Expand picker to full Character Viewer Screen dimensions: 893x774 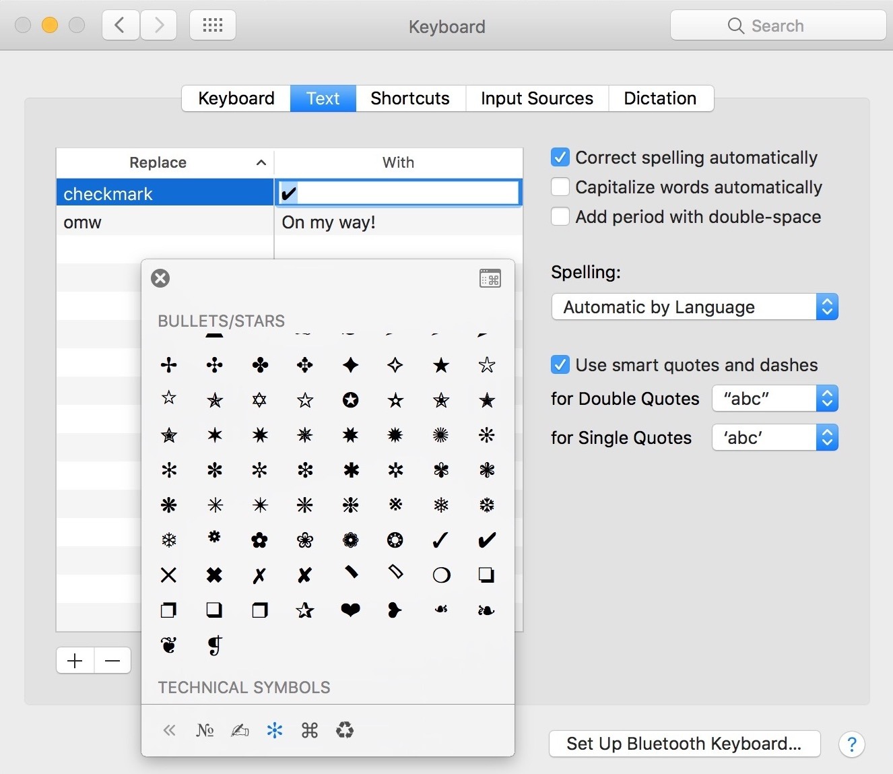pos(490,278)
